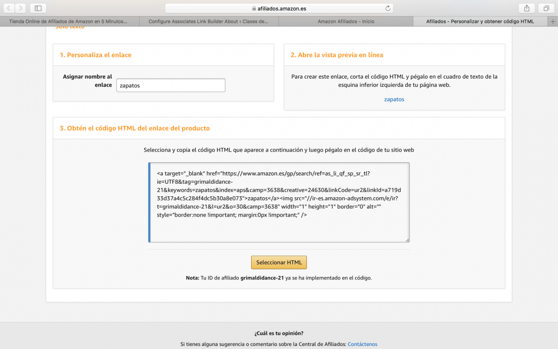
Task: Click inside the HTML code text area
Action: tap(279, 202)
